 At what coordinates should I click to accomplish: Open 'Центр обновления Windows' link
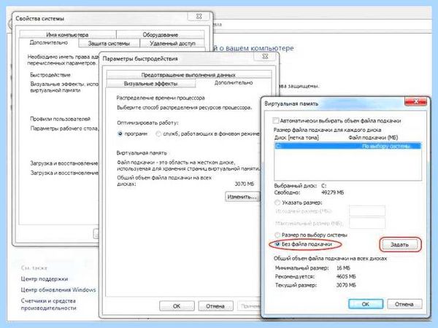(x=58, y=289)
